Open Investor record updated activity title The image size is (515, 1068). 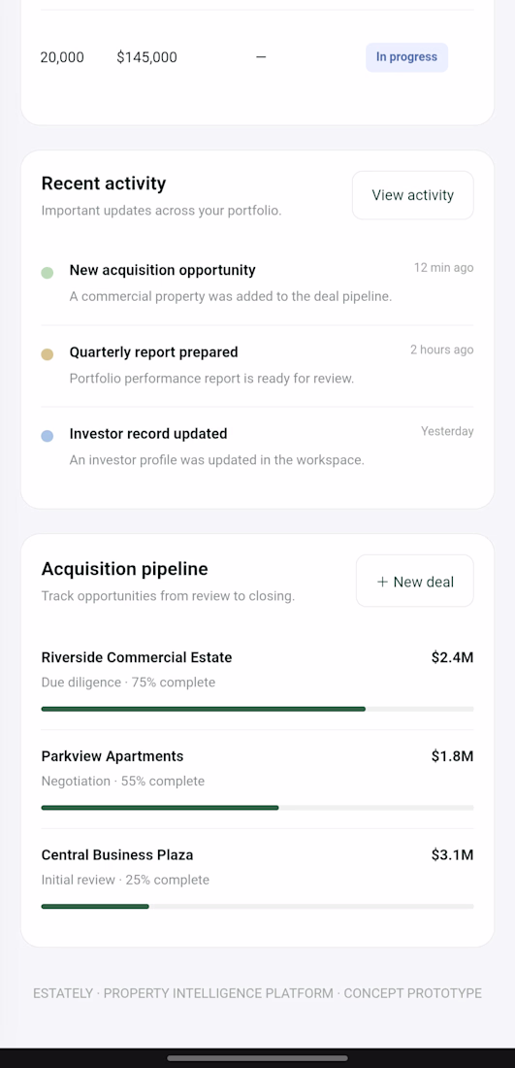coord(148,434)
